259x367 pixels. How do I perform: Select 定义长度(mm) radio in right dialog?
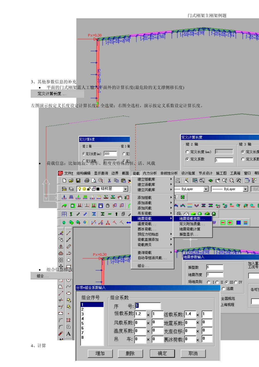coord(187,152)
